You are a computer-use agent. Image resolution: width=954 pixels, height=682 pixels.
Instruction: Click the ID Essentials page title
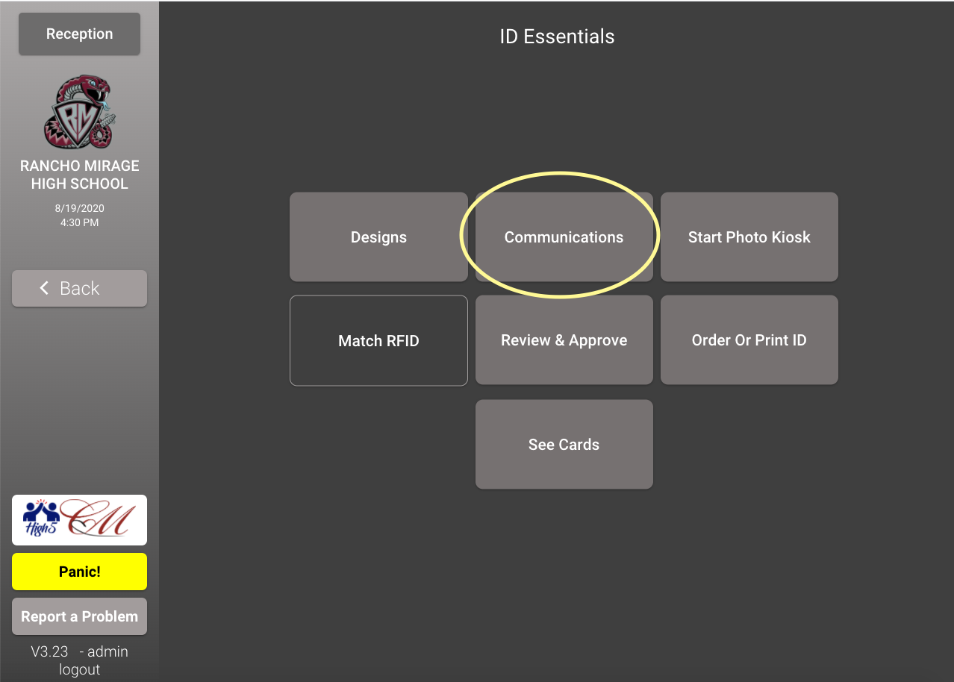point(557,37)
